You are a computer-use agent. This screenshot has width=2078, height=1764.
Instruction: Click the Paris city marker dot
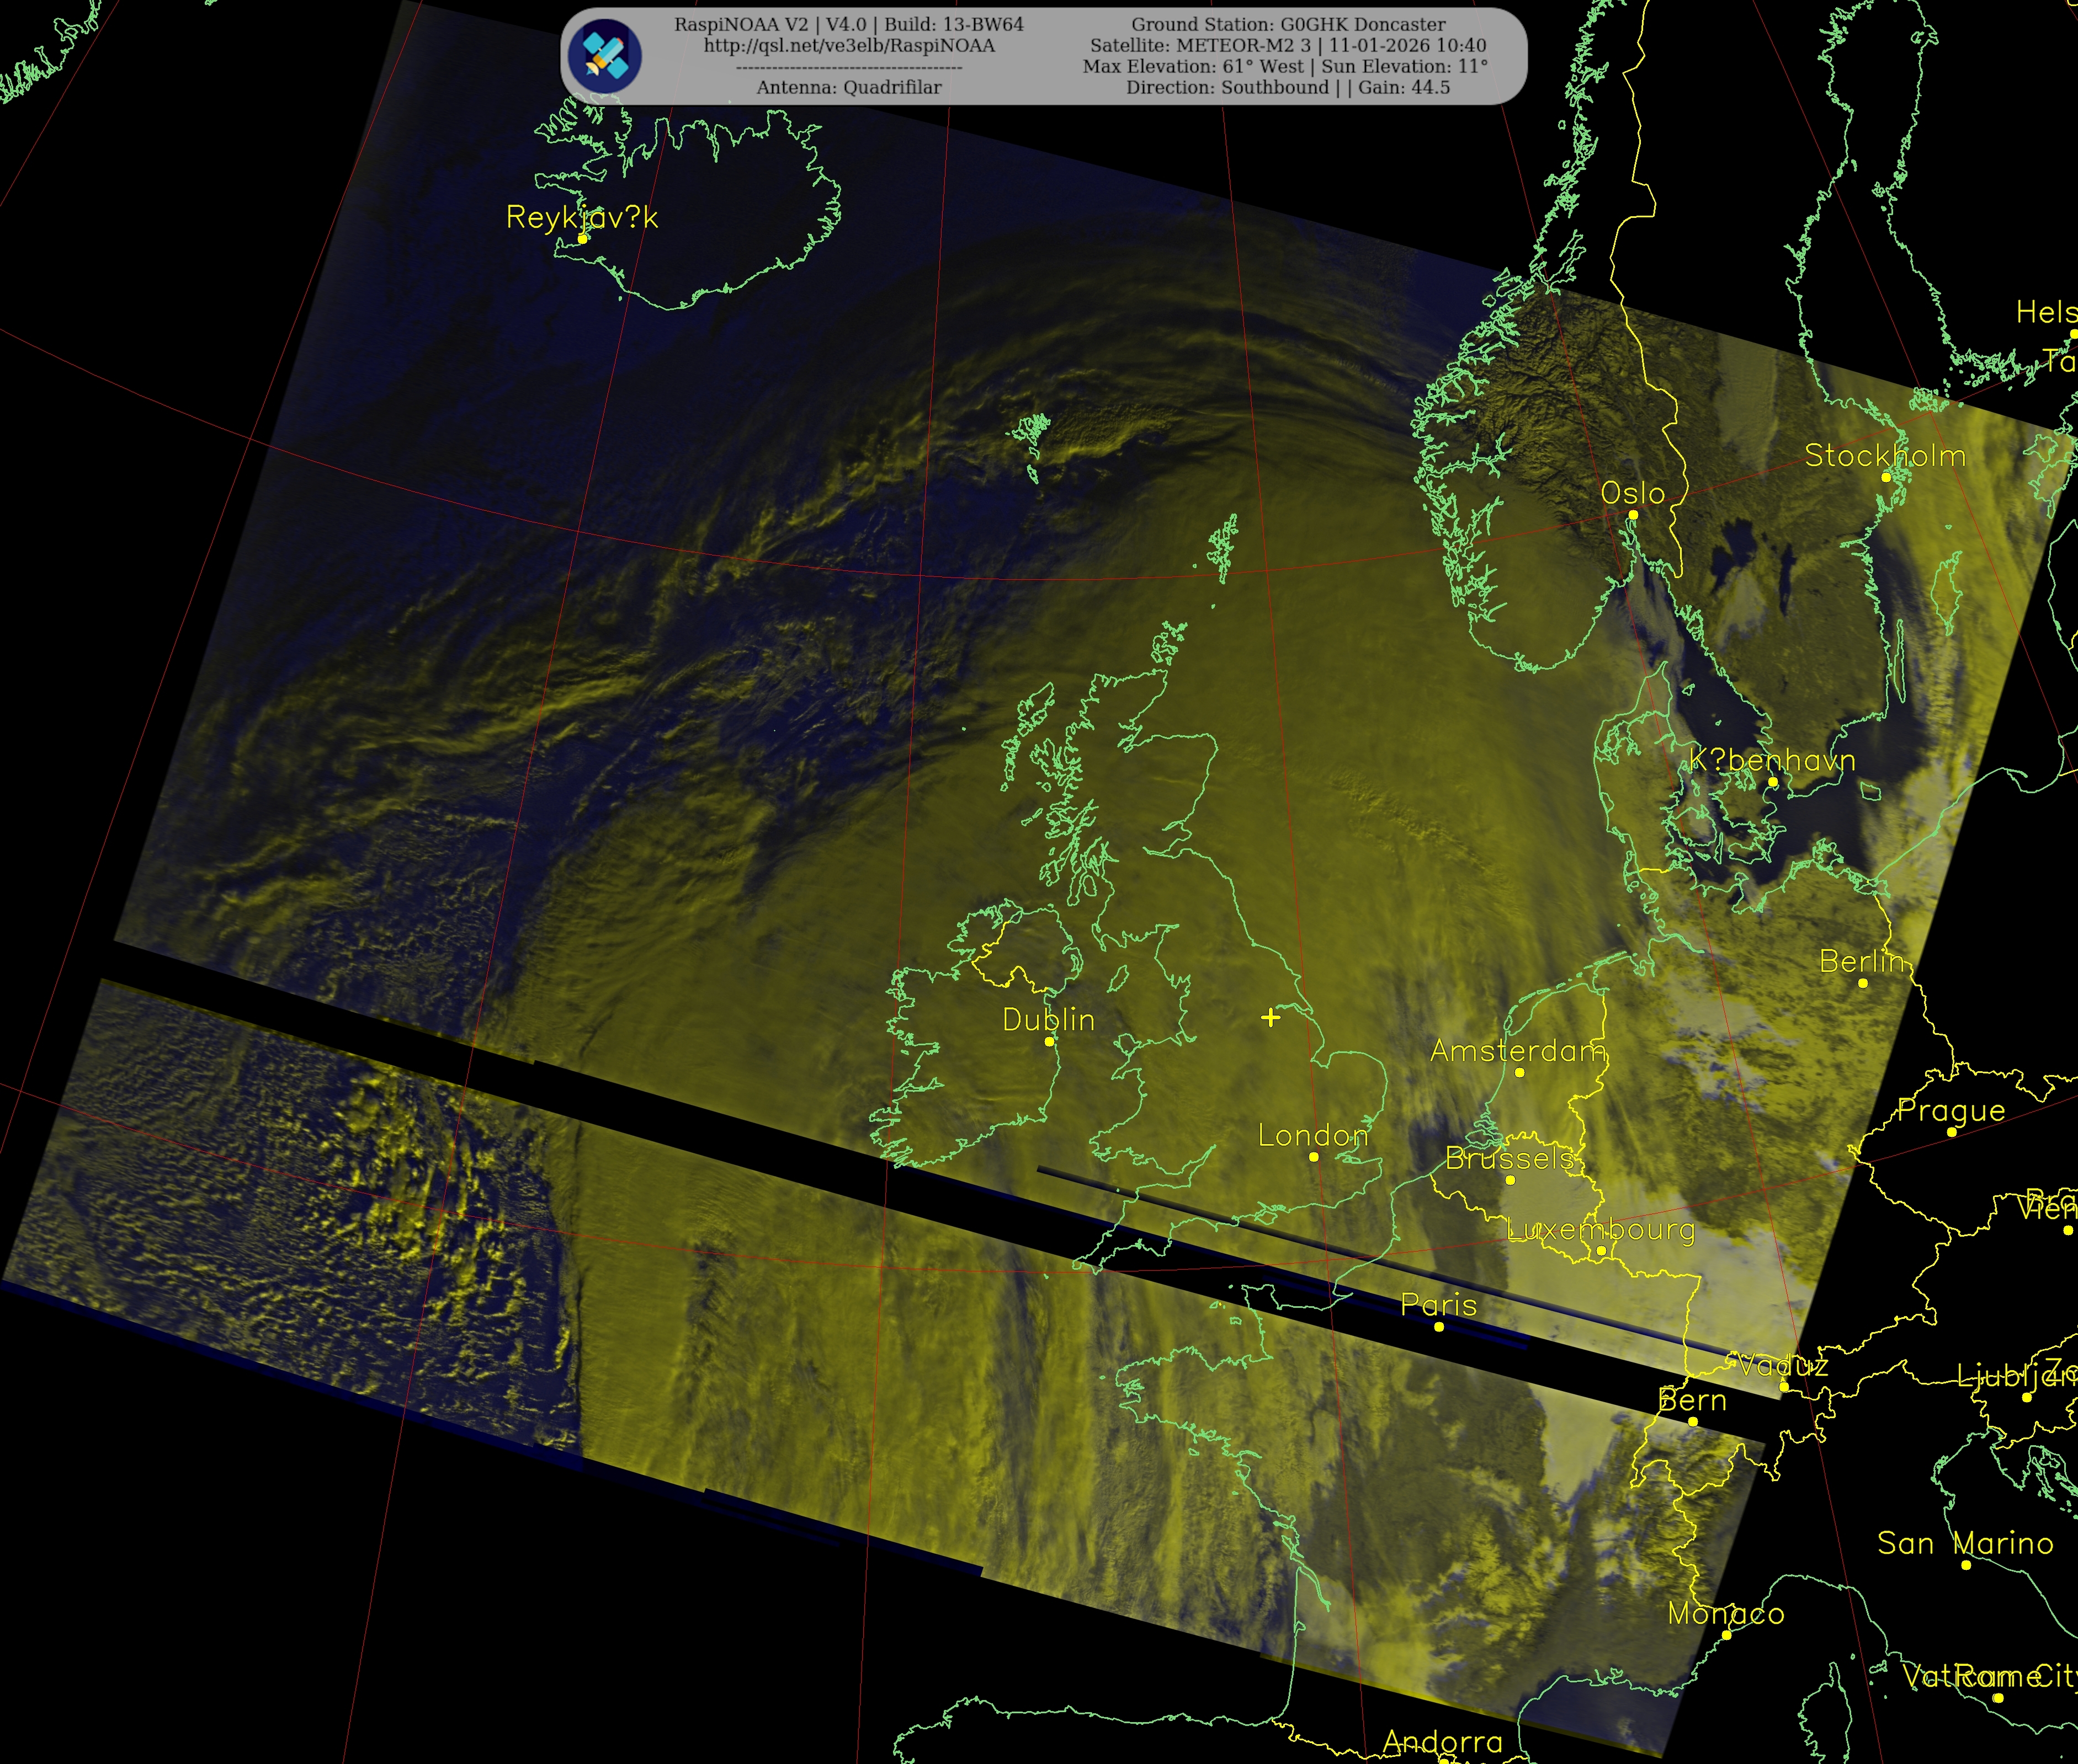point(1439,1327)
